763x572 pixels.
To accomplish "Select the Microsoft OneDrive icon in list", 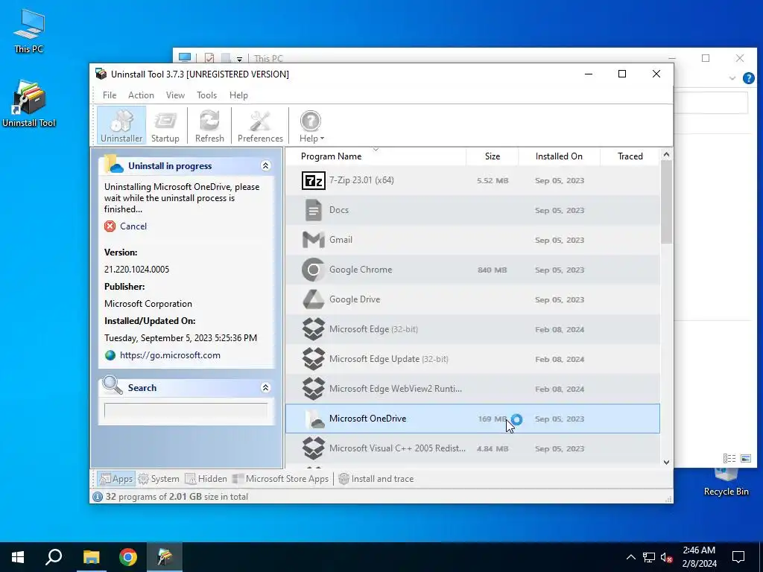I will tap(314, 419).
